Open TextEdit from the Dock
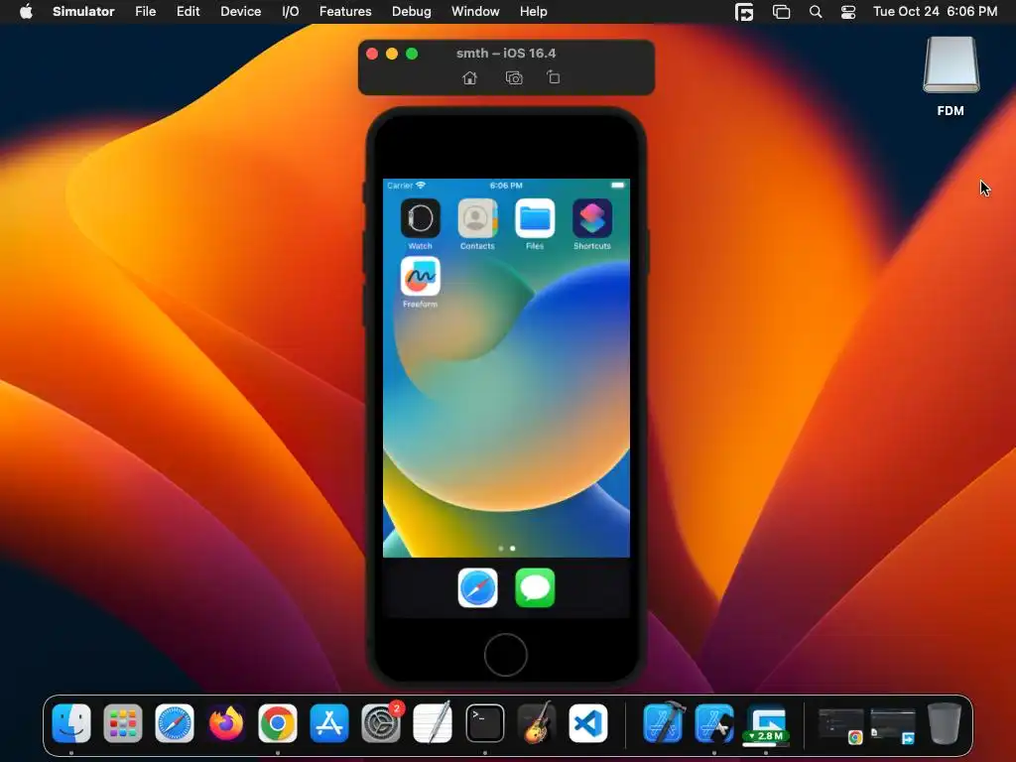Screen dimensions: 1016x762 coord(433,723)
